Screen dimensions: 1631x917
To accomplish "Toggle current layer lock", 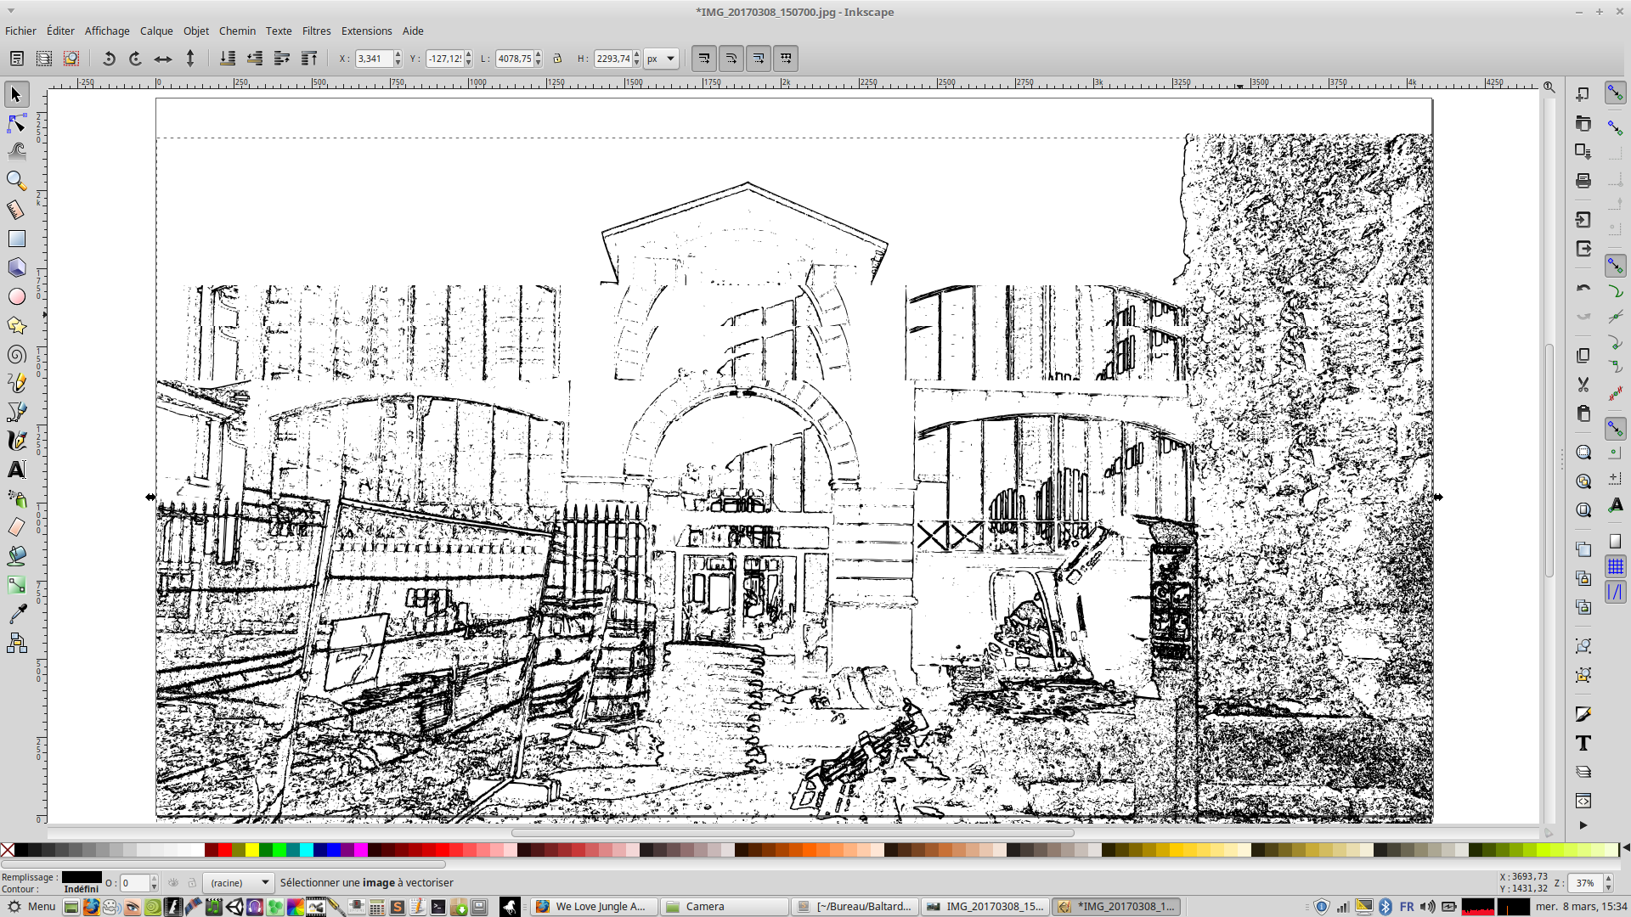I will [192, 883].
